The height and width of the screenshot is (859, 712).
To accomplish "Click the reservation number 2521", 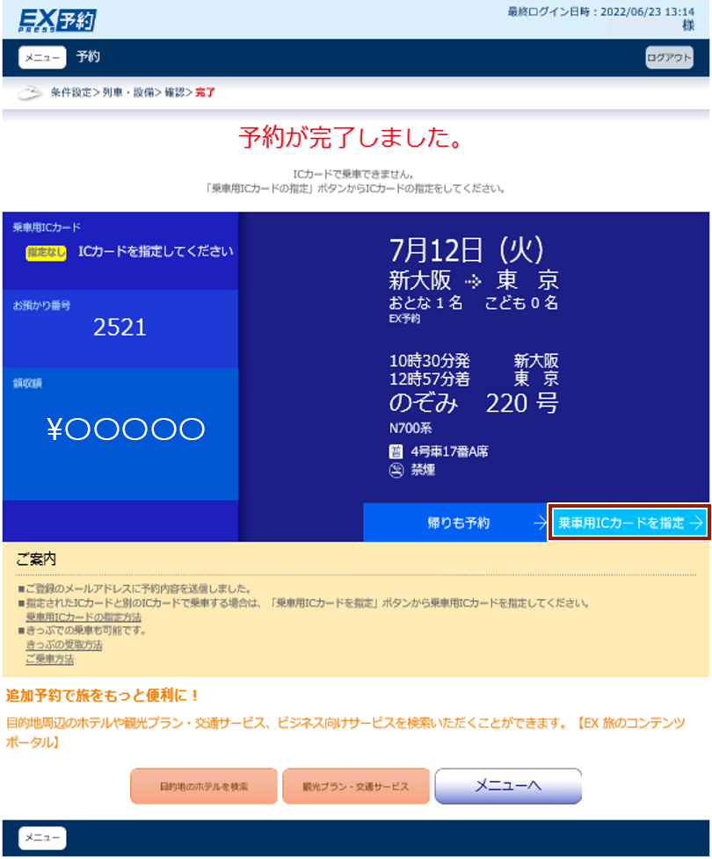I will point(120,328).
